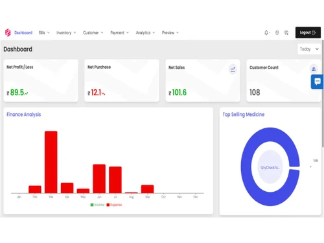Viewport: 324px width, 243px height.
Task: Click the red trend arrow beside 12.1
Action: (x=104, y=93)
